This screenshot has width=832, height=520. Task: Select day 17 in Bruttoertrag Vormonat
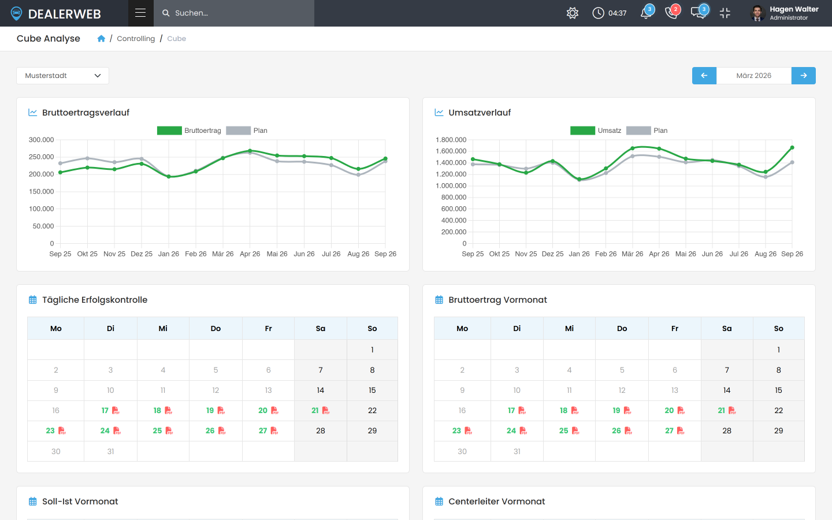pyautogui.click(x=511, y=411)
